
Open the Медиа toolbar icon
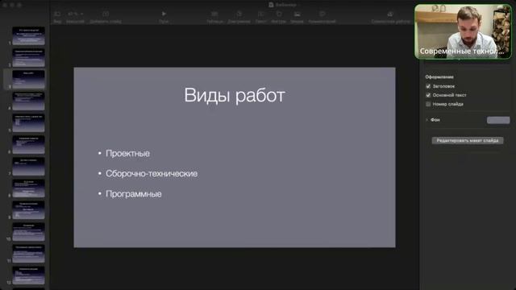point(298,14)
